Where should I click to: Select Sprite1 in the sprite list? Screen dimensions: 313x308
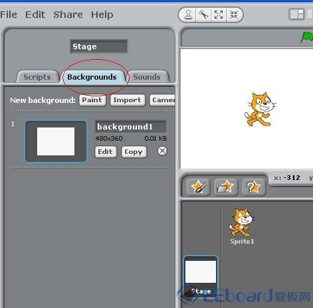click(x=242, y=226)
